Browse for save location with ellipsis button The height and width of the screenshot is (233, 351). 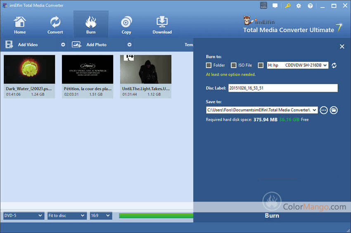click(324, 110)
